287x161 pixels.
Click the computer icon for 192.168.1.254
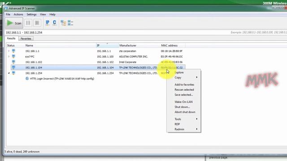[x=13, y=73]
